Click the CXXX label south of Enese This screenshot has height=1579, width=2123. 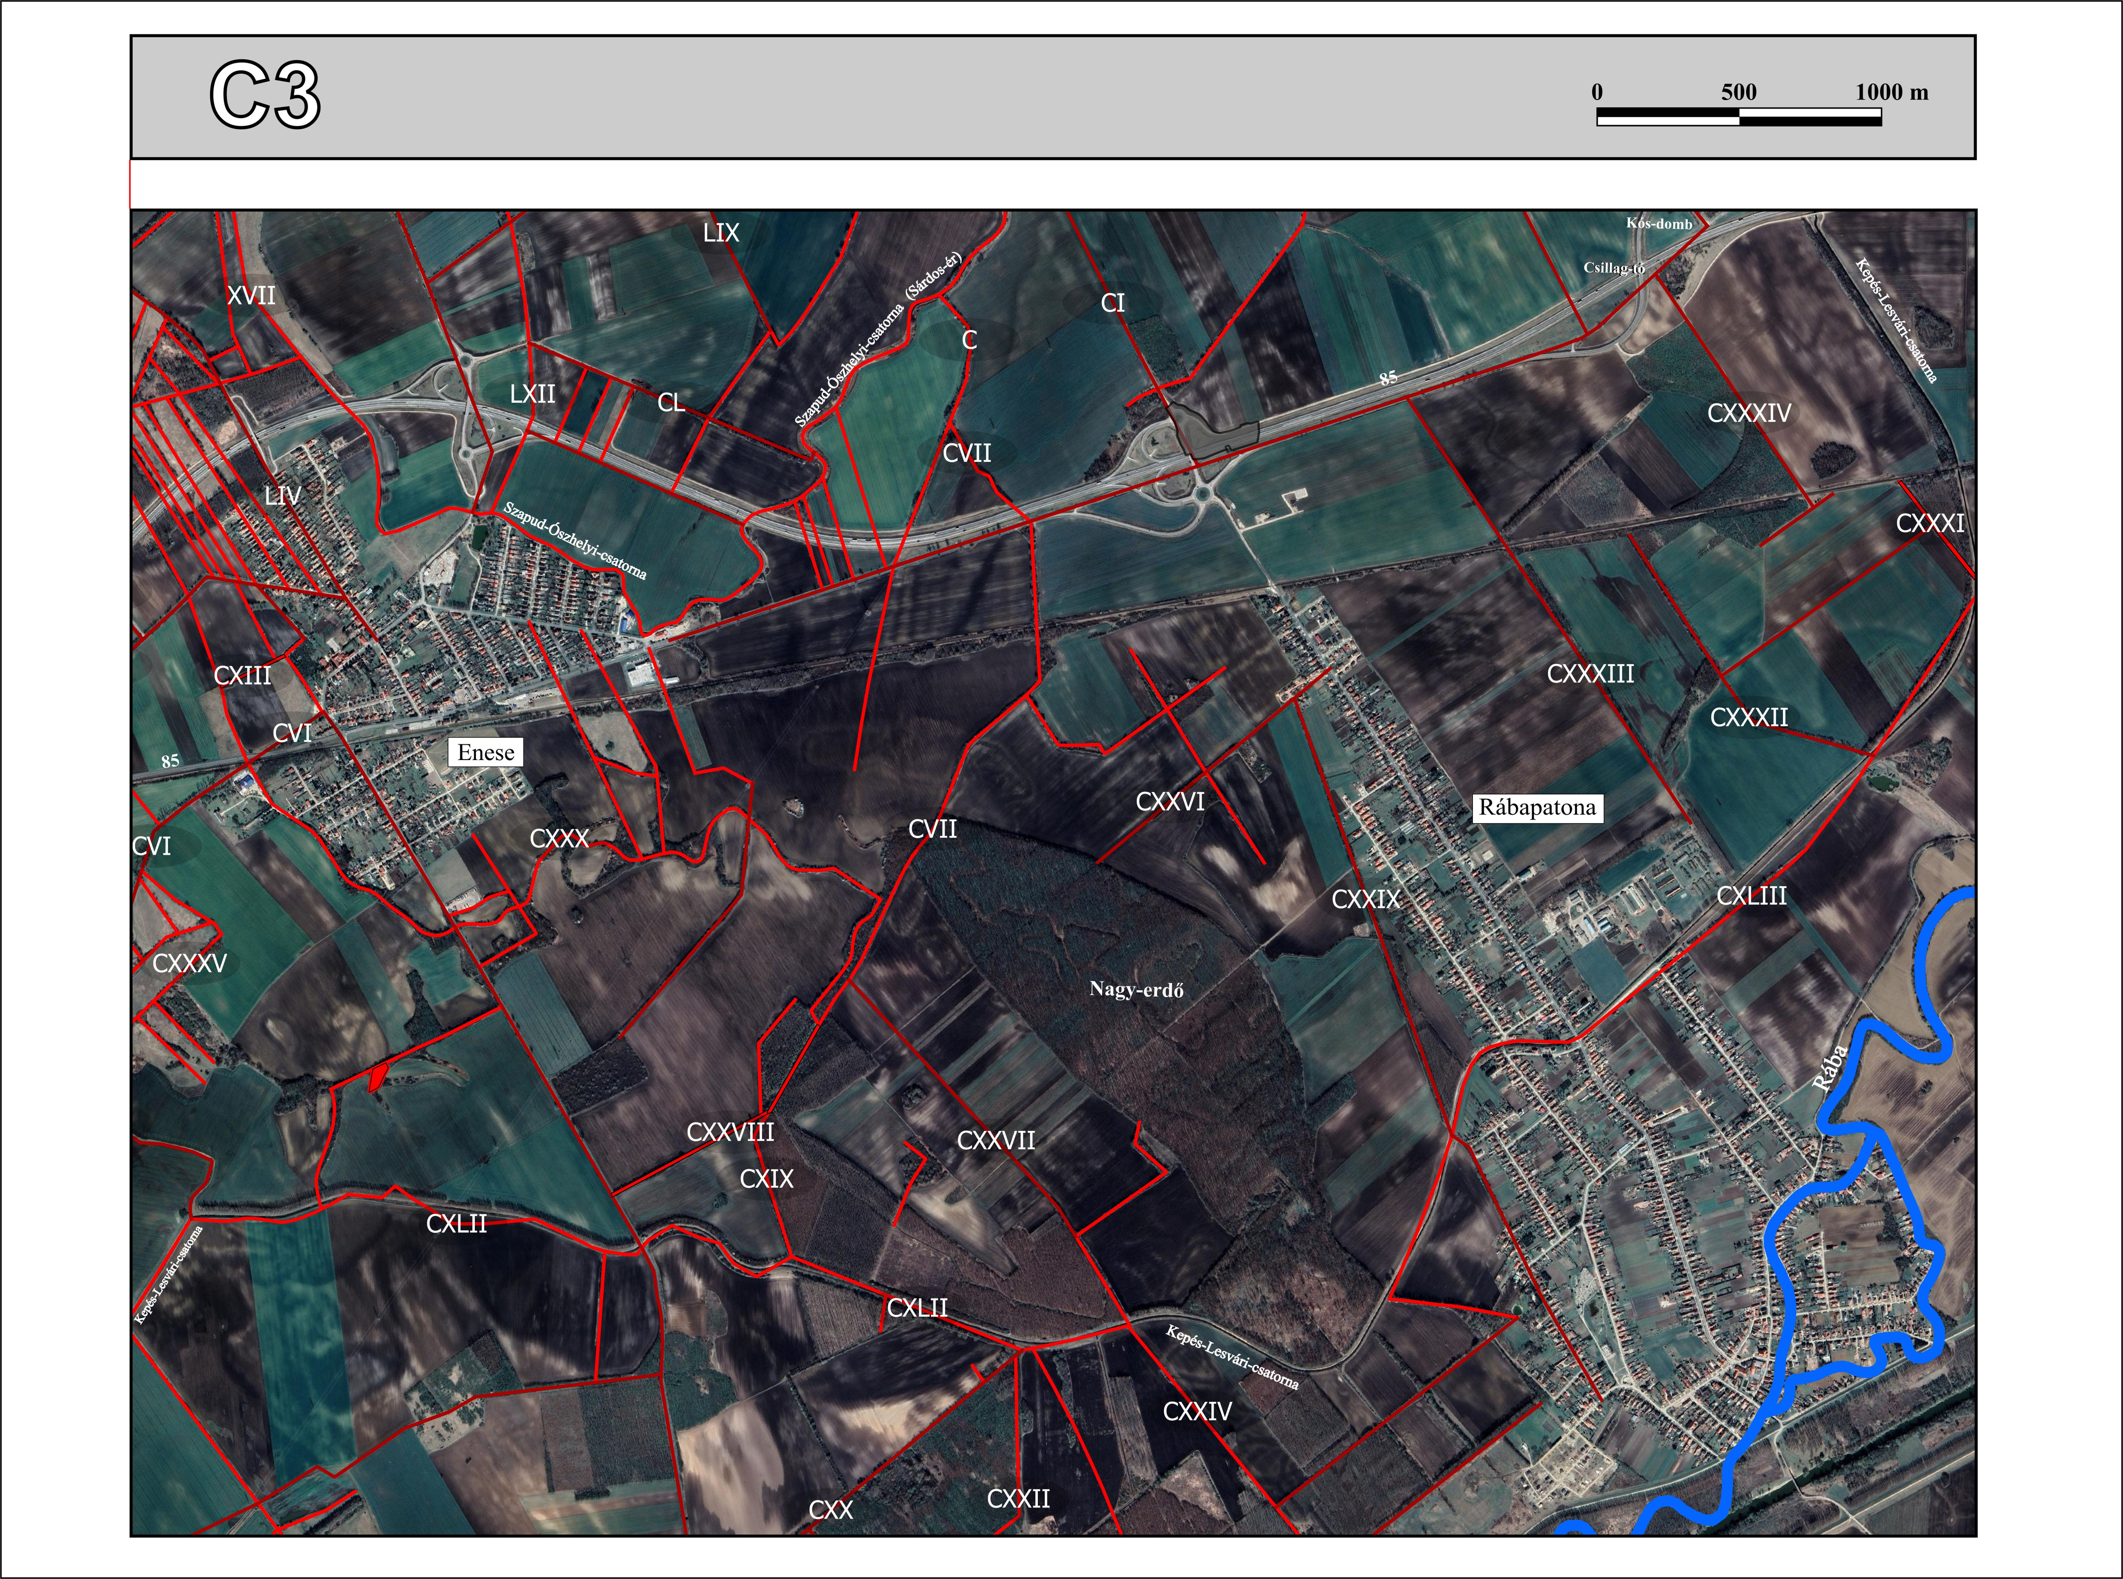pyautogui.click(x=559, y=839)
